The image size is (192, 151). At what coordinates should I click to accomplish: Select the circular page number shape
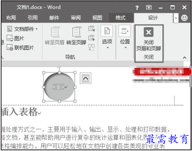point(59,87)
